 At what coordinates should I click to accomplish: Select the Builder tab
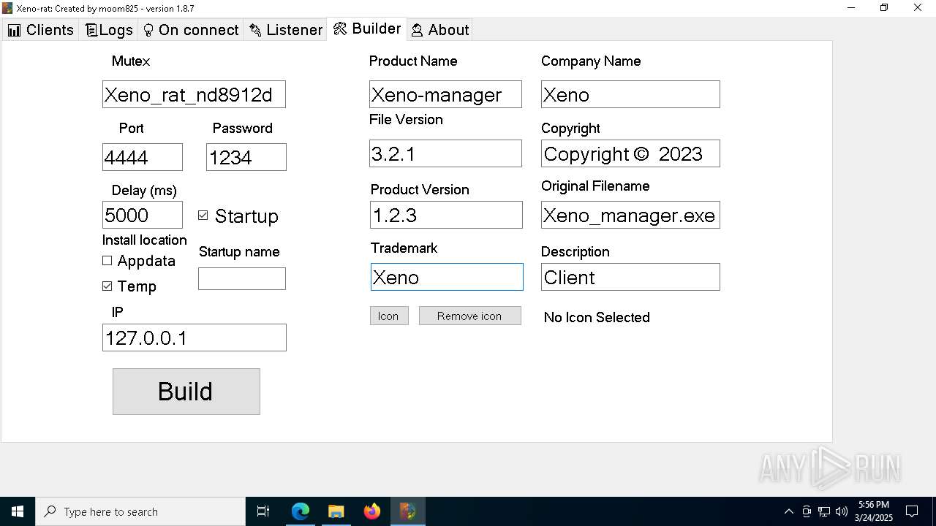[367, 28]
